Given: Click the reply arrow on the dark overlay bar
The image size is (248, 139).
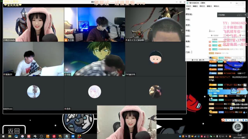Looking at the screenshot, I should tap(245, 15).
